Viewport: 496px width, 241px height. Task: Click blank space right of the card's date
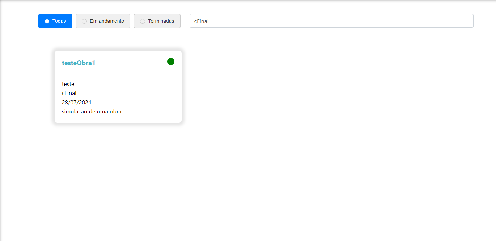(x=137, y=103)
